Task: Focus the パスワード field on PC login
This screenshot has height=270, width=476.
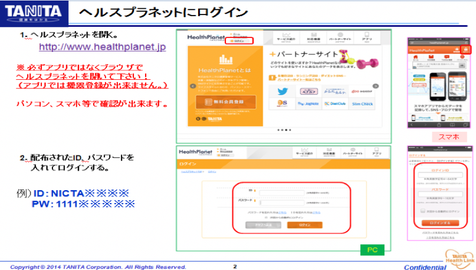Action: [x=282, y=202]
